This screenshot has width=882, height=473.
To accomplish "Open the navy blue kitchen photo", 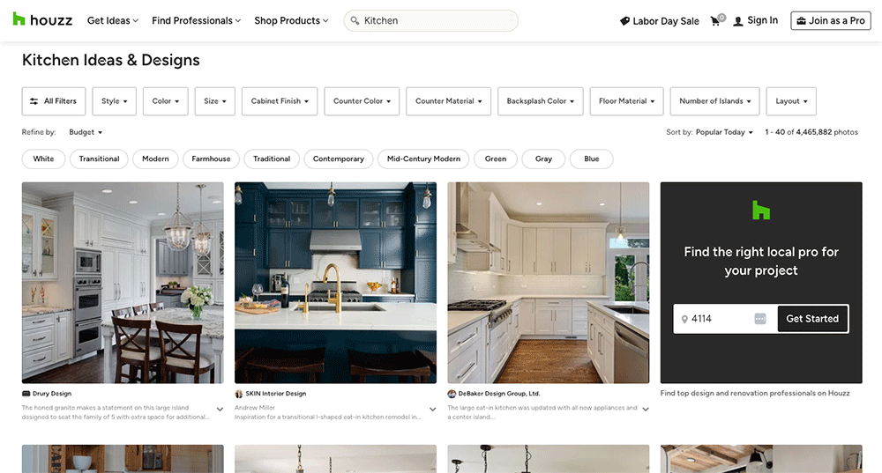I will pos(335,282).
